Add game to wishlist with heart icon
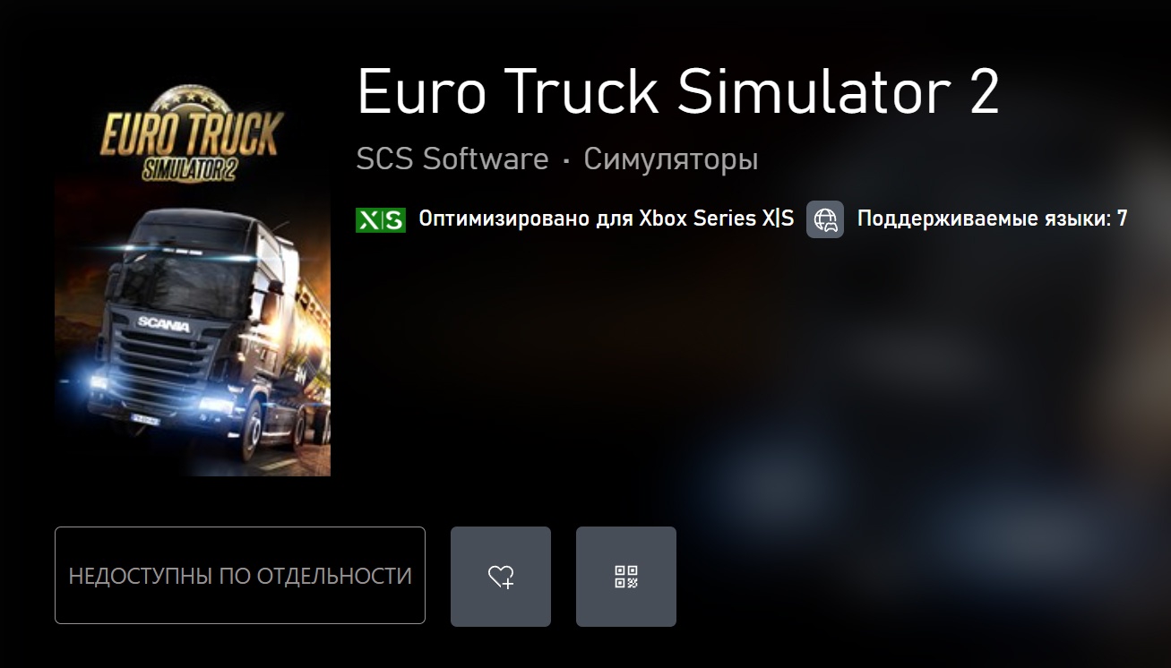This screenshot has width=1171, height=668. click(x=501, y=577)
